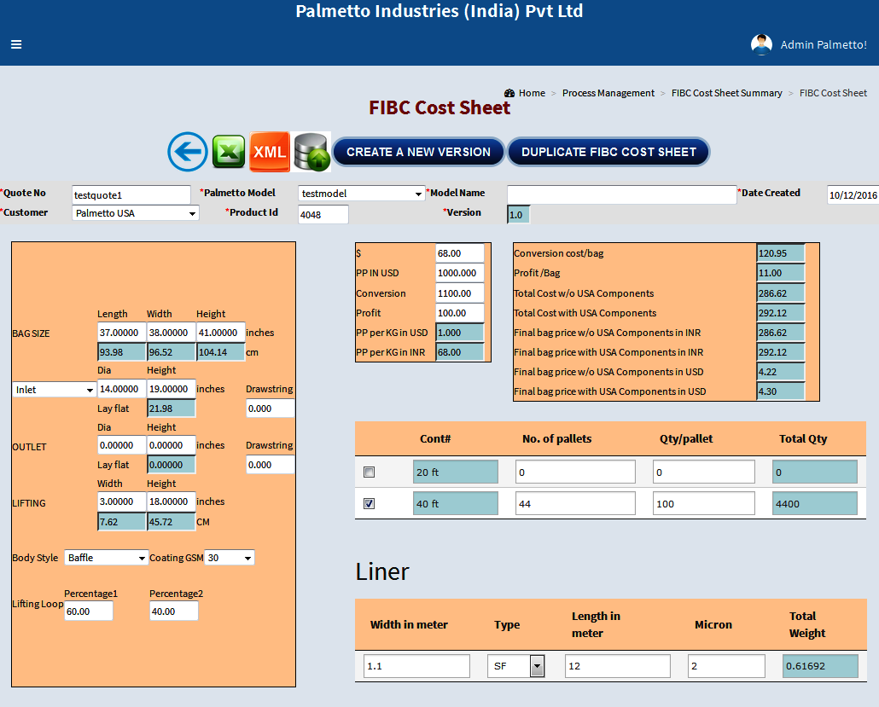
Task: Click the Bag Size Height field
Action: 220,333
